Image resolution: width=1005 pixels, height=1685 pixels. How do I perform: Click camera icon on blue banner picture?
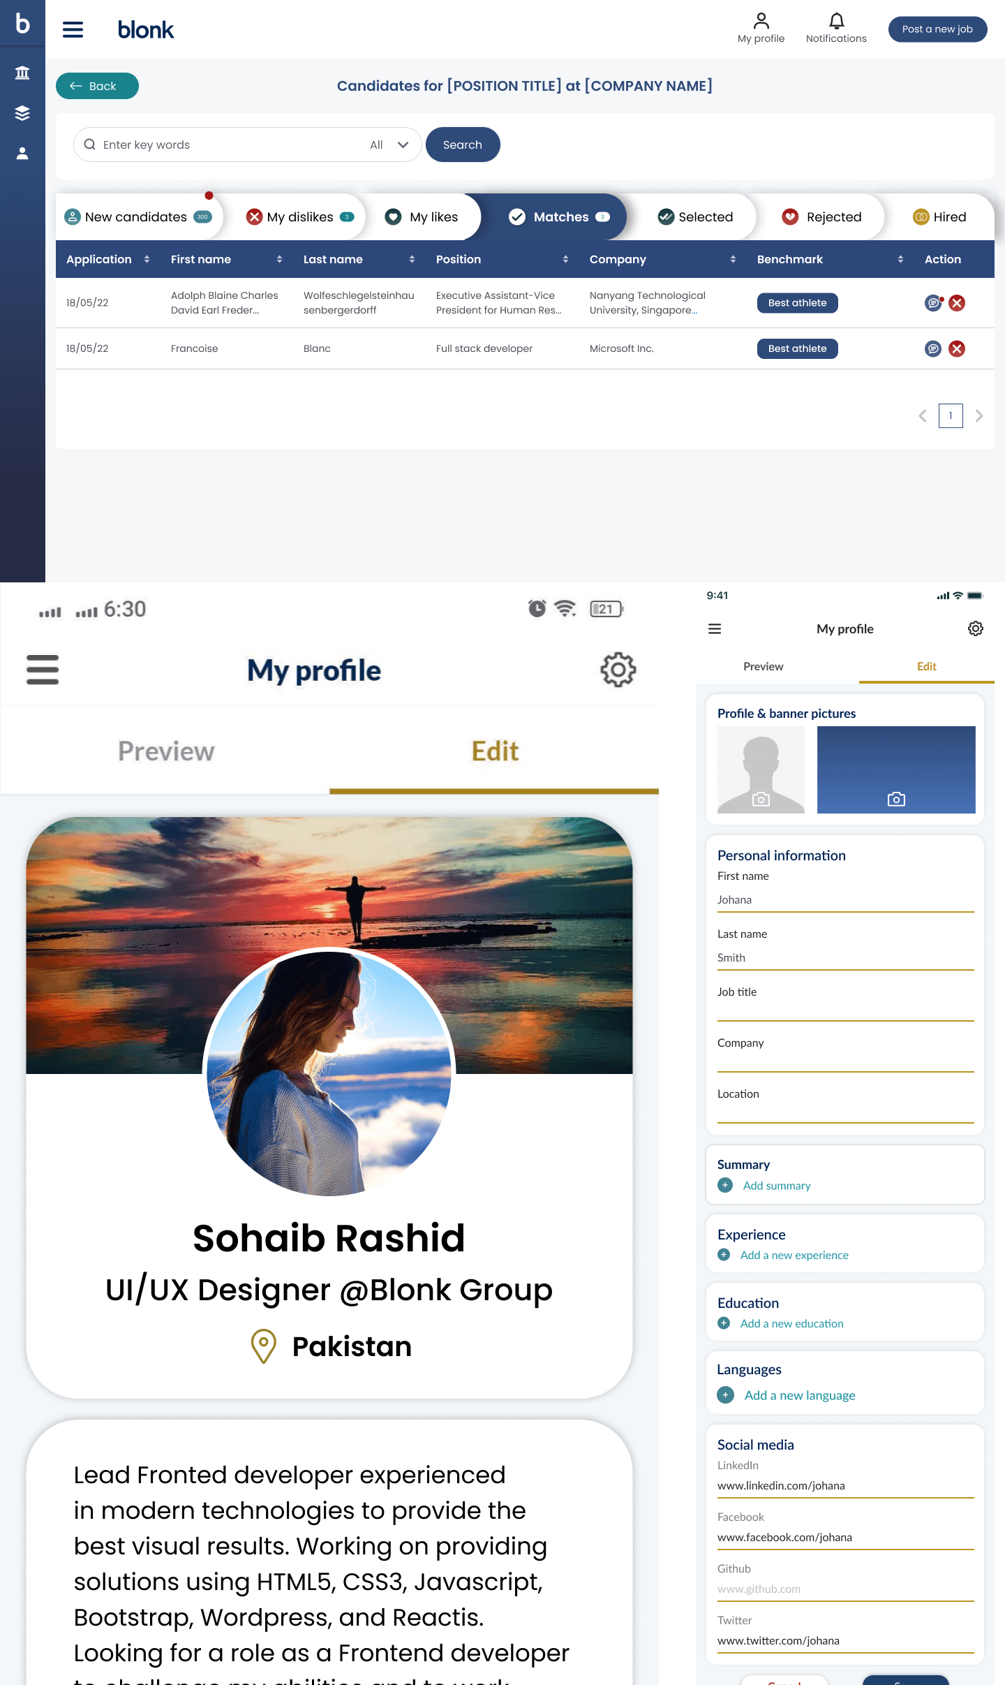pyautogui.click(x=896, y=799)
